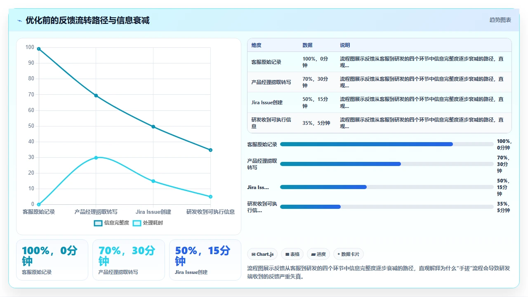Click the 信息完整度 point at 客服原始记录
528x297 pixels.
(39, 49)
